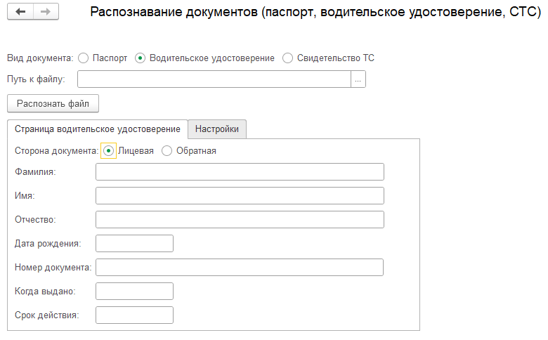Image resolution: width=548 pixels, height=340 pixels.
Task: Focus the Номер документа field
Action: (x=239, y=268)
